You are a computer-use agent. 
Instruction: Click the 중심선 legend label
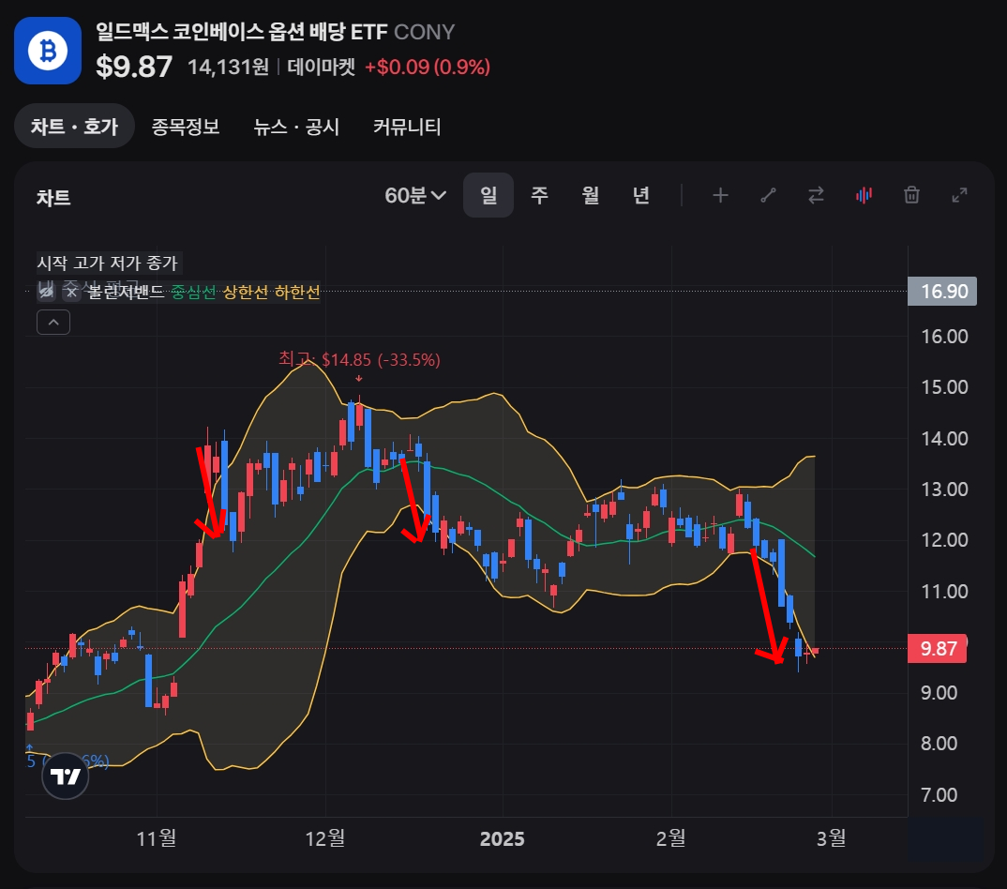[194, 293]
